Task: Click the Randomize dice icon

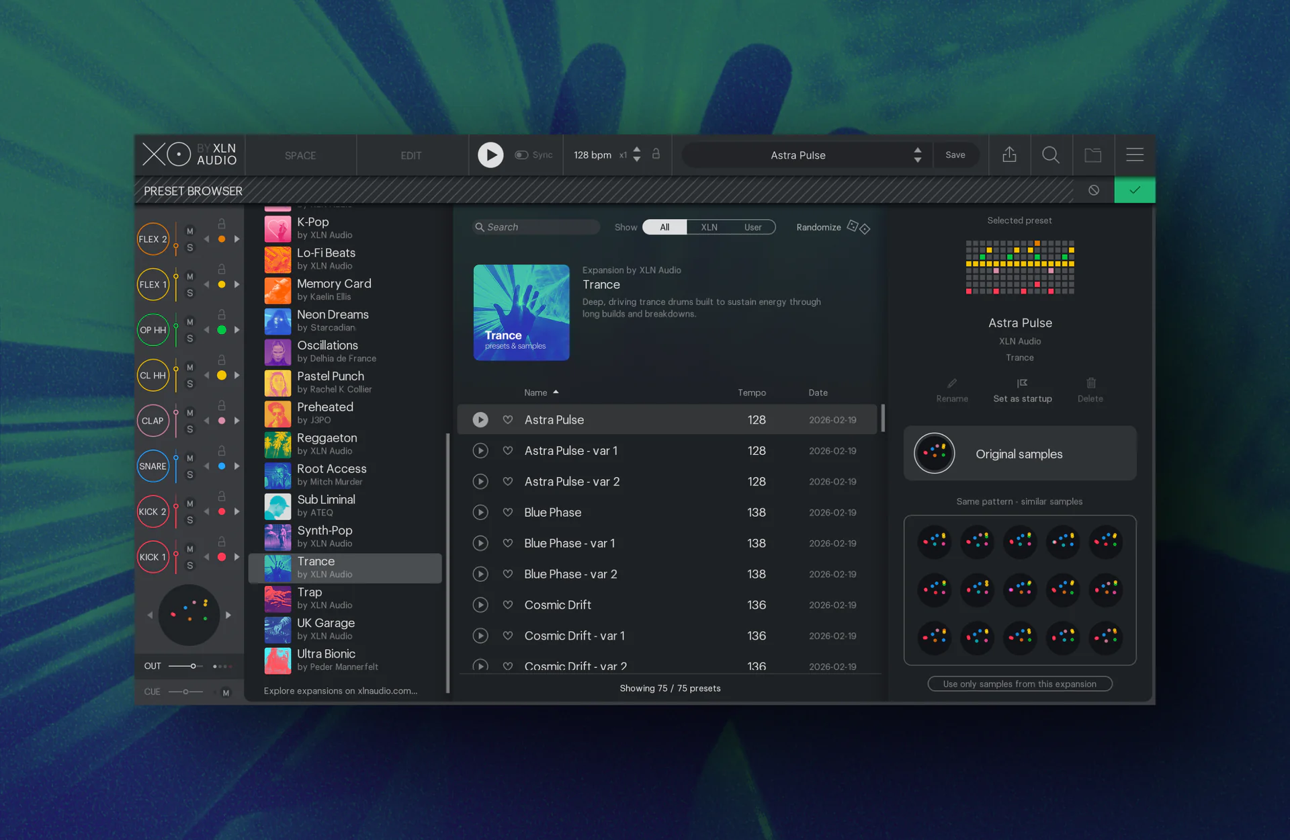Action: click(x=858, y=227)
